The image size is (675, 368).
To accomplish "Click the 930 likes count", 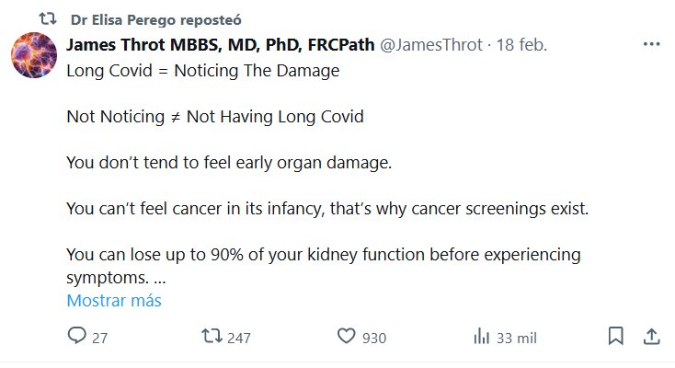I will tap(373, 338).
